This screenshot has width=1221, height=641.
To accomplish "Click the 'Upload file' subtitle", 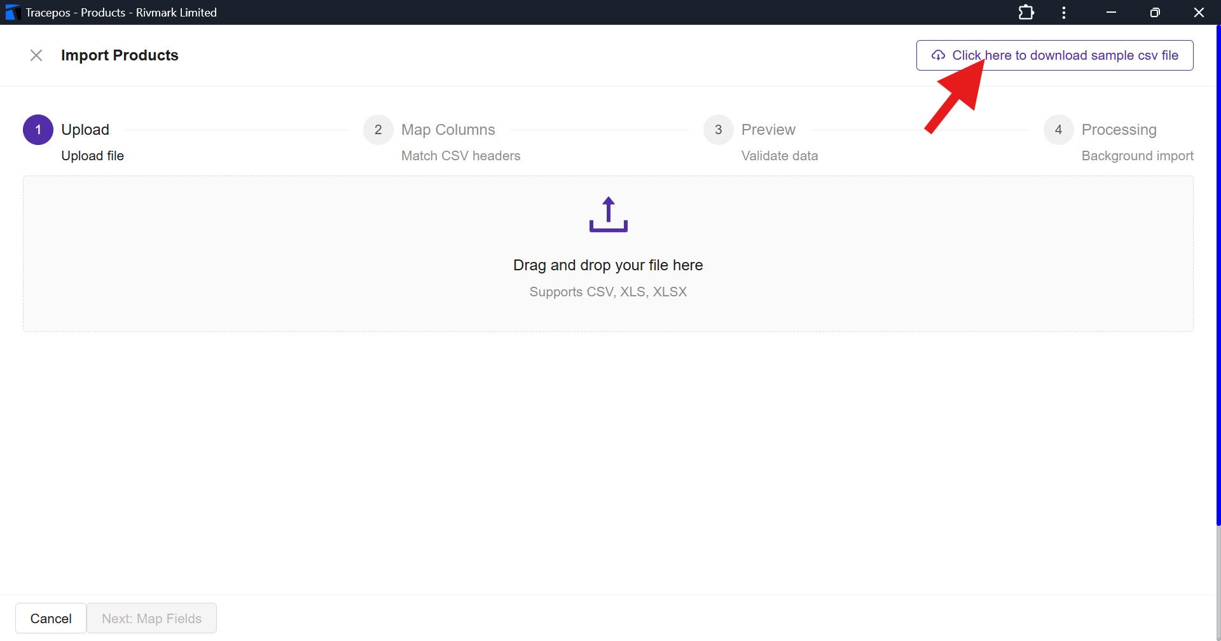I will [92, 156].
